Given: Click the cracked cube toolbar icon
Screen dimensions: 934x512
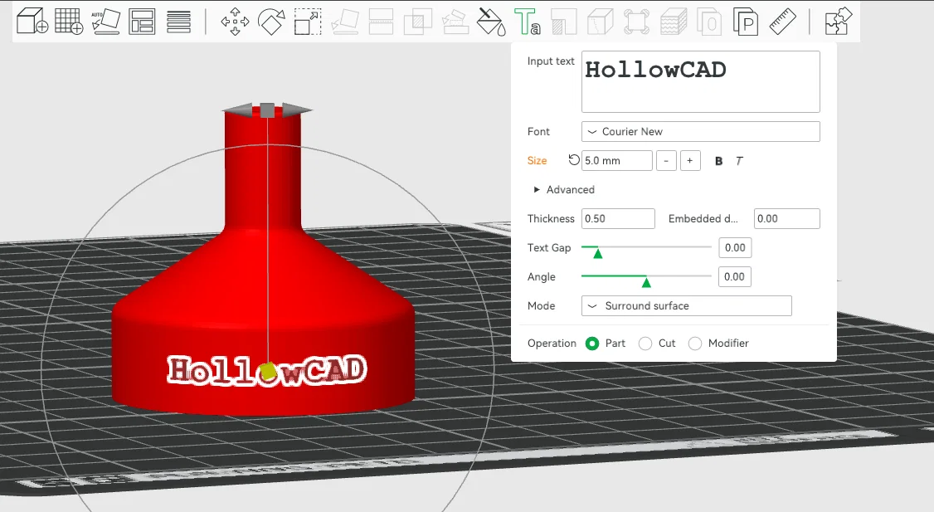Looking at the screenshot, I should coord(600,22).
